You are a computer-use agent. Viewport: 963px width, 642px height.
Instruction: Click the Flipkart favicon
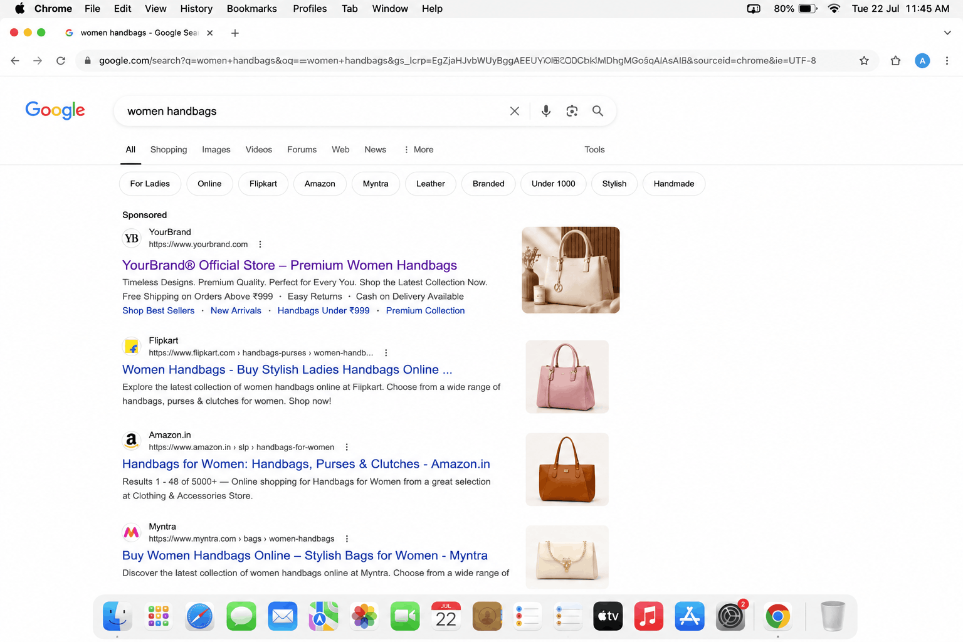coord(132,347)
